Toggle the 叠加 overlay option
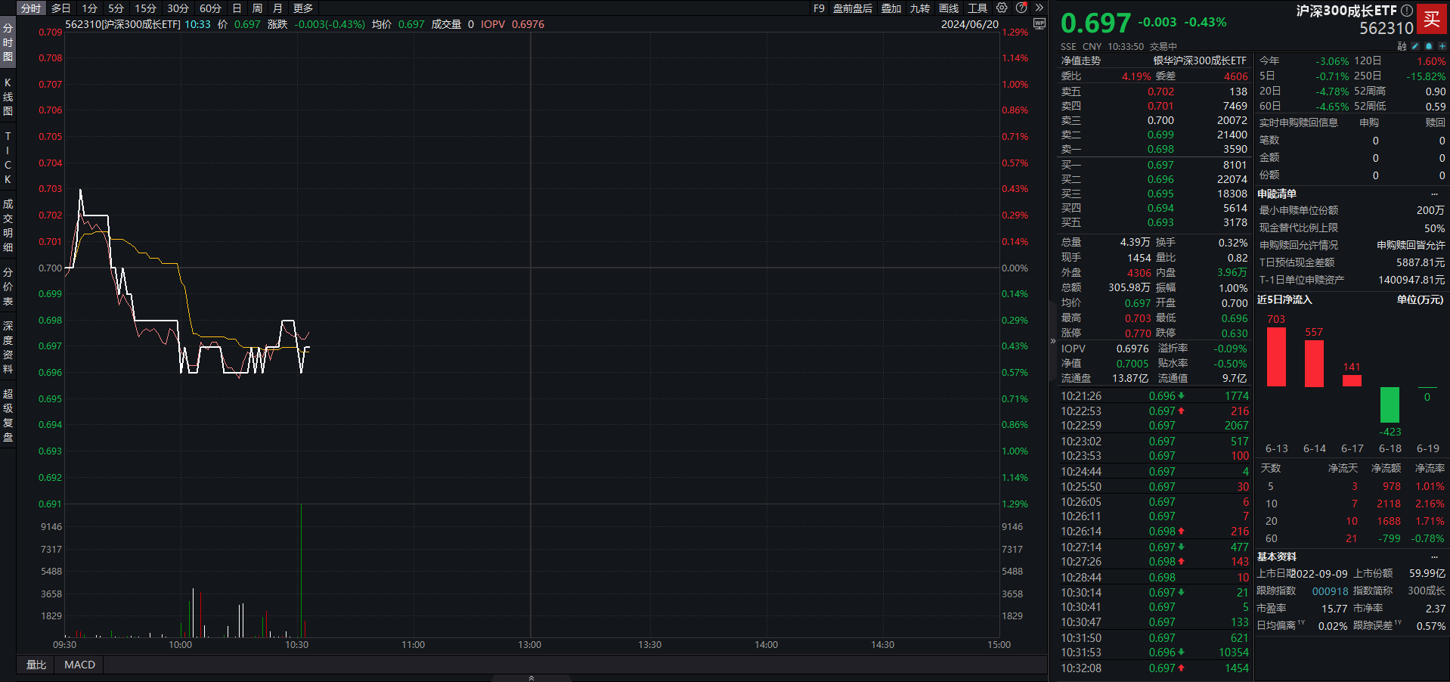This screenshot has width=1450, height=682. click(891, 8)
